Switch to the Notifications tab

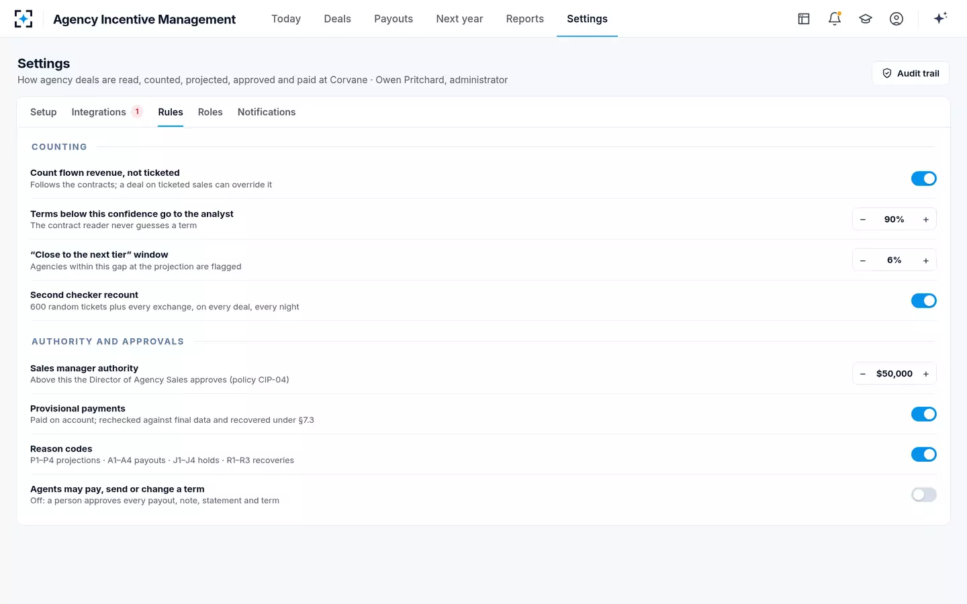tap(267, 112)
